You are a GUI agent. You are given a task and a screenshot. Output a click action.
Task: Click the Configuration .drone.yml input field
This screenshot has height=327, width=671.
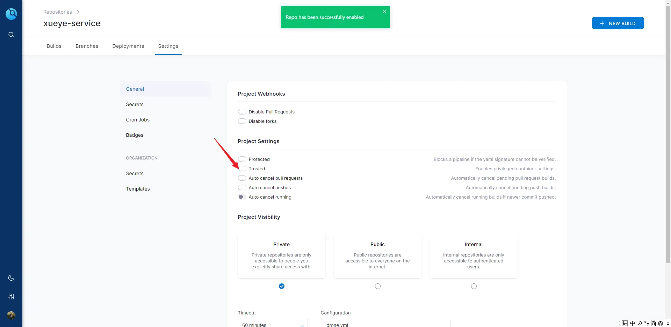(385, 324)
